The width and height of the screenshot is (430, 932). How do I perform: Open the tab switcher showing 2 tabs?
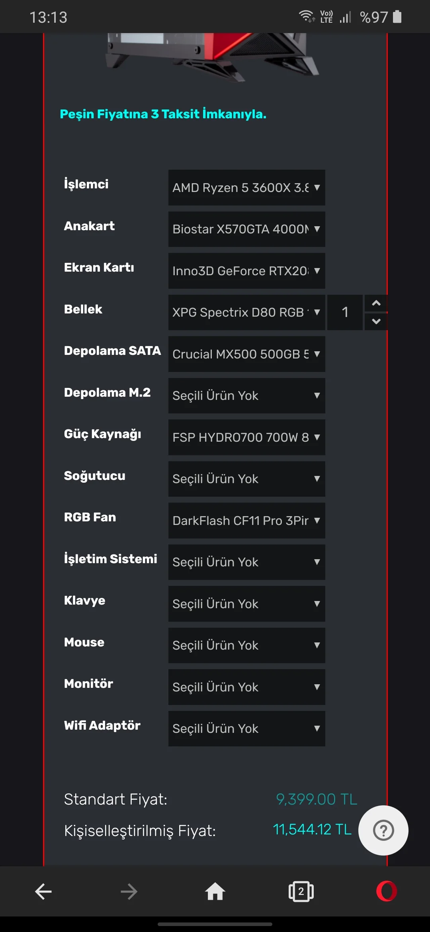point(301,891)
